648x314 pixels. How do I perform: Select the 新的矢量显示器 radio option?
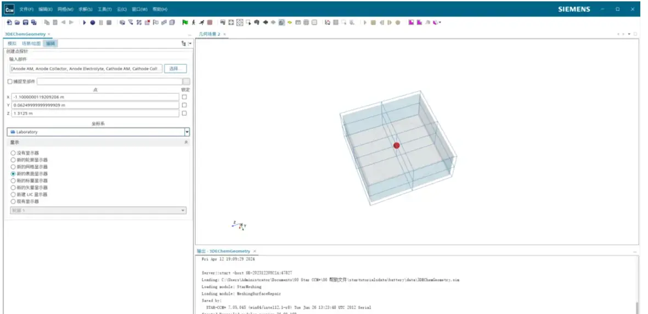(x=13, y=187)
